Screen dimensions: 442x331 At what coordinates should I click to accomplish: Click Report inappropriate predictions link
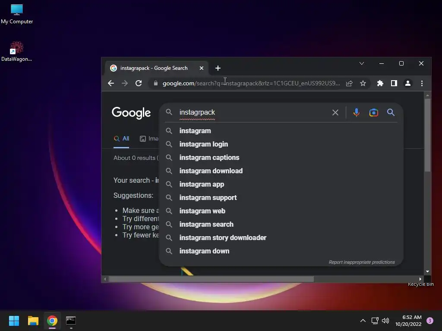(362, 262)
